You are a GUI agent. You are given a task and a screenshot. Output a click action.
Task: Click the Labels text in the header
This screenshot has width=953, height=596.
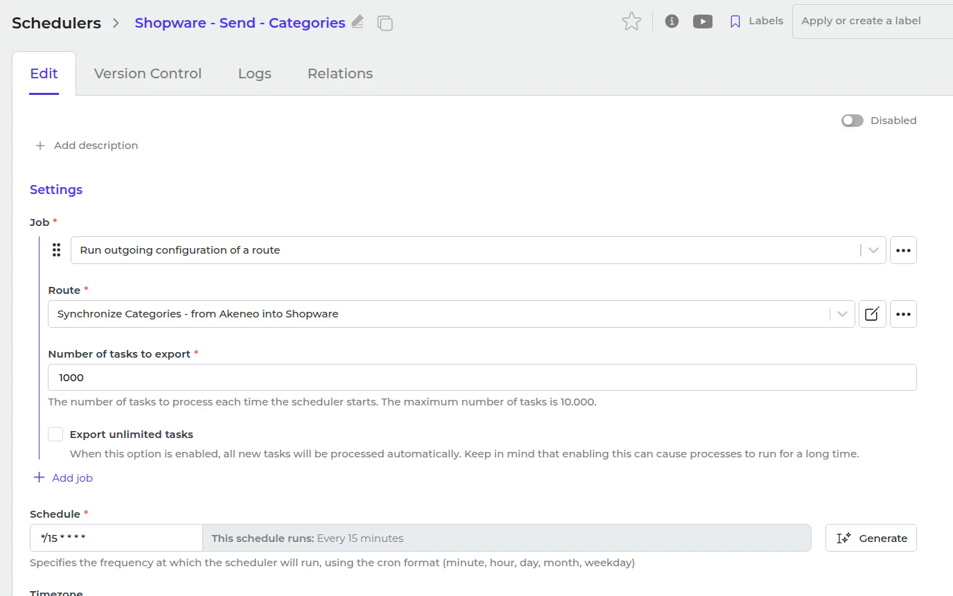click(766, 21)
